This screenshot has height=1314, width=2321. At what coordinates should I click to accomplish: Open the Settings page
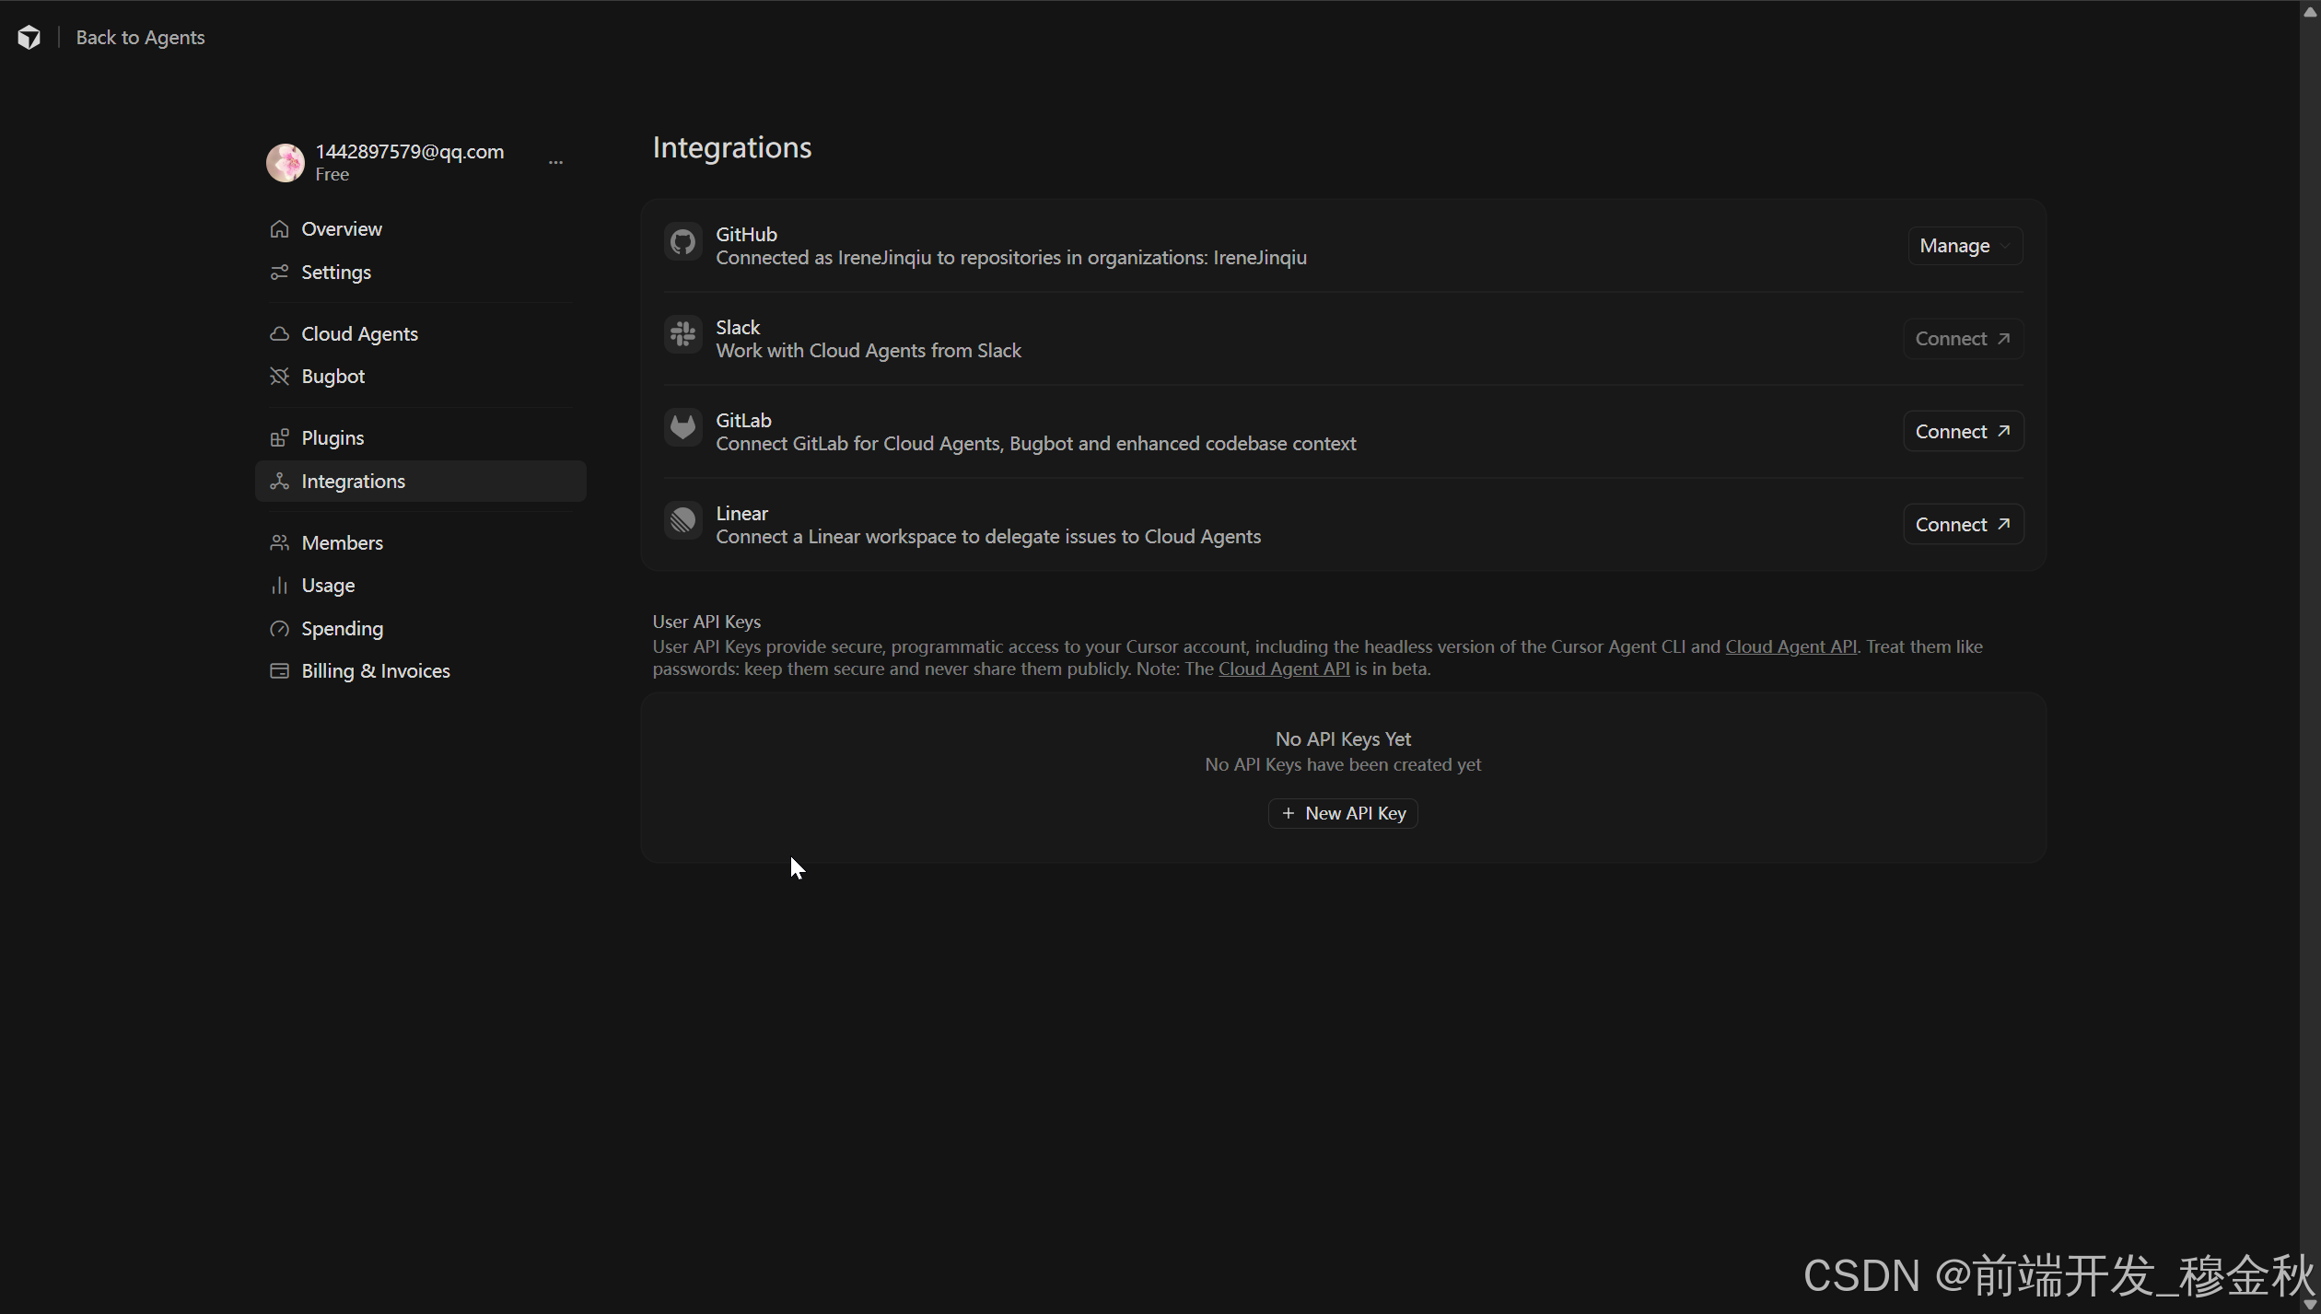pyautogui.click(x=335, y=273)
